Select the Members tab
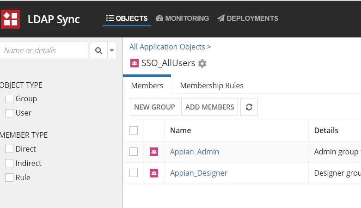The height and width of the screenshot is (208, 361). [x=147, y=86]
